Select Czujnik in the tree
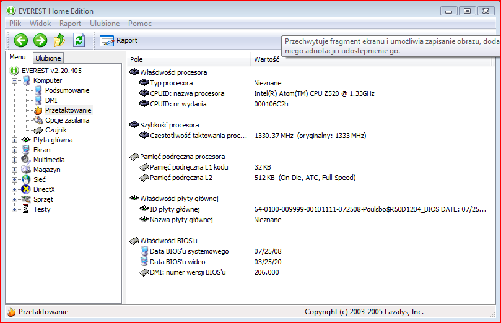Image resolution: width=501 pixels, height=323 pixels. pyautogui.click(x=56, y=130)
